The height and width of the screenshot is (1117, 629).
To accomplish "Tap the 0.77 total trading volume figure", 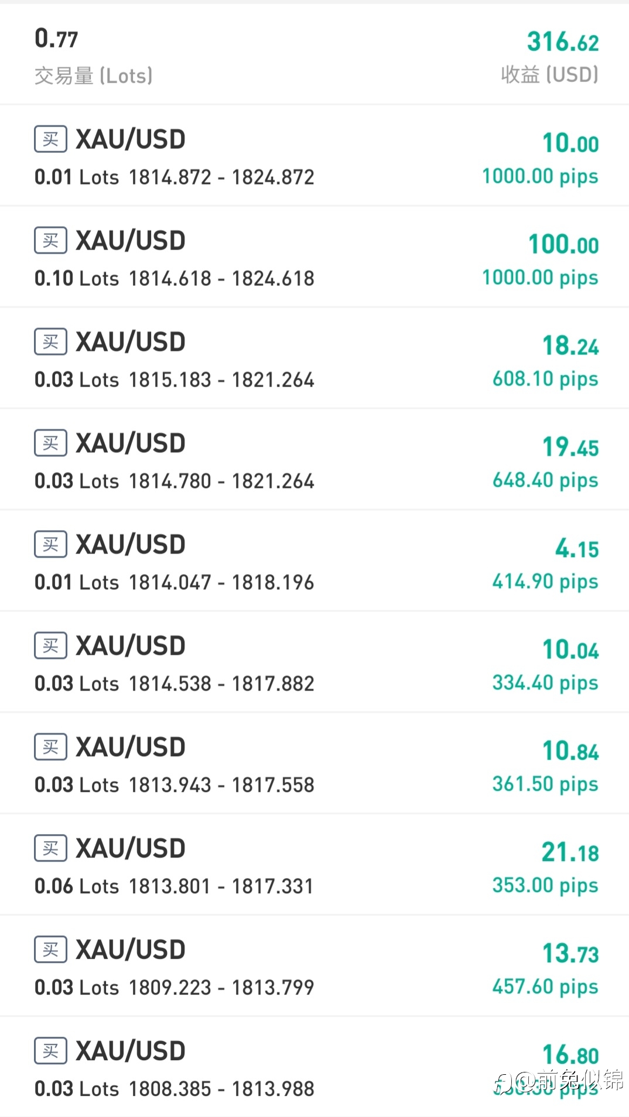I will [56, 39].
